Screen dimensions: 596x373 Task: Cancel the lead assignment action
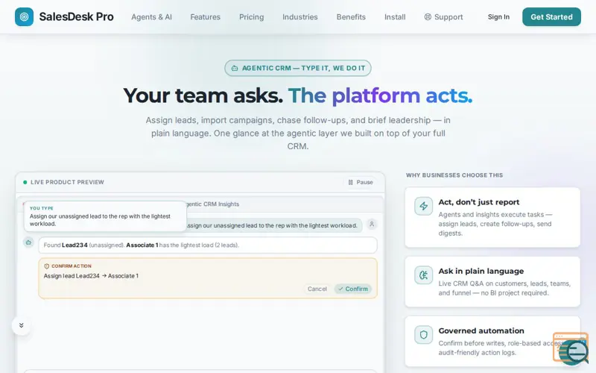317,289
